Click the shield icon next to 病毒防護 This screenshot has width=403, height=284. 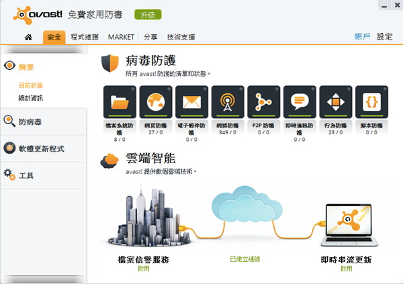(x=110, y=63)
